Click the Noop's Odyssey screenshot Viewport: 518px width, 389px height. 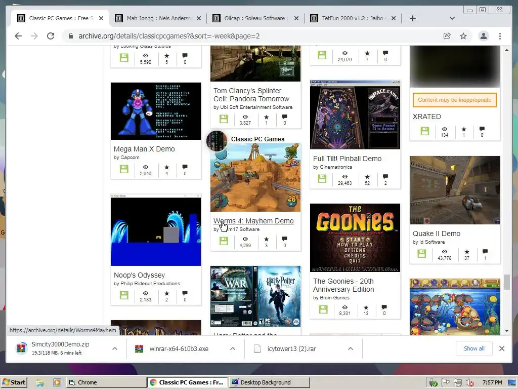click(156, 230)
